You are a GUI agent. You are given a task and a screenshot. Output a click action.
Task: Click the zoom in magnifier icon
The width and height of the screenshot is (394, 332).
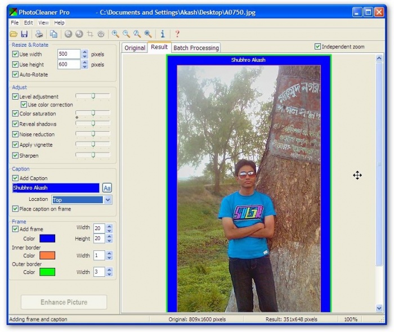pyautogui.click(x=115, y=34)
